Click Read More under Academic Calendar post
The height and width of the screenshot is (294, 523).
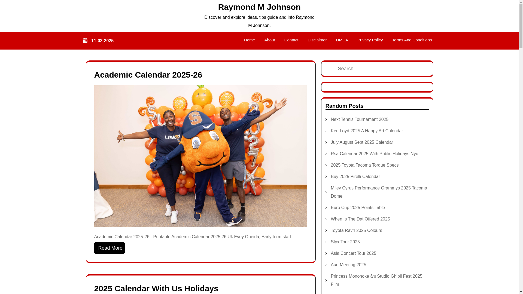[x=110, y=248]
